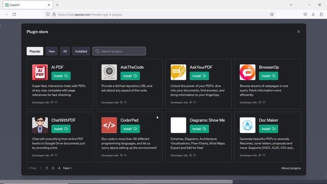Close the Plugin store dialog
327x184 pixels.
[298, 32]
